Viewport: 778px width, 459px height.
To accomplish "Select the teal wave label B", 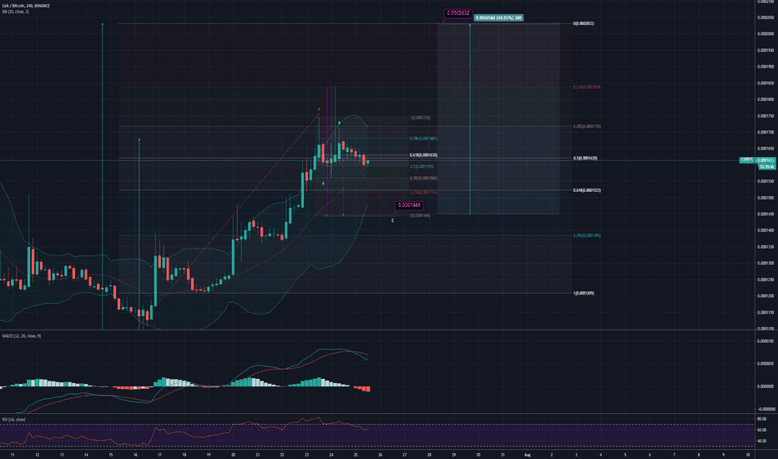I will click(339, 123).
